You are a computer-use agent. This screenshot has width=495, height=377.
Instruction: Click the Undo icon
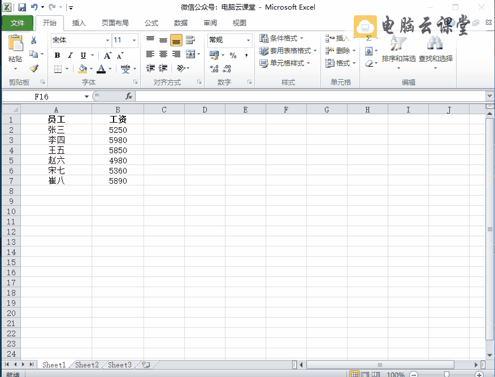(35, 6)
